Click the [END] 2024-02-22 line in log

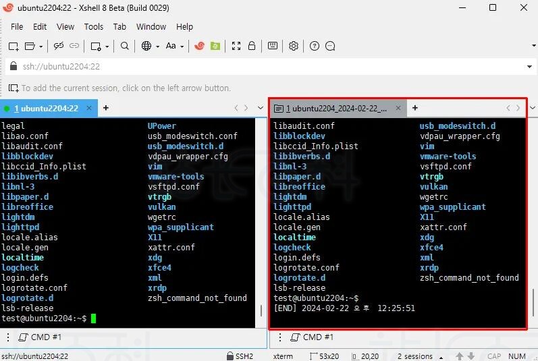pos(344,308)
